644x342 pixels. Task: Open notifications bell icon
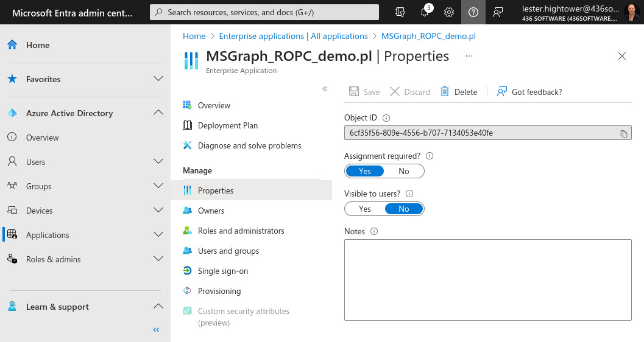point(425,12)
